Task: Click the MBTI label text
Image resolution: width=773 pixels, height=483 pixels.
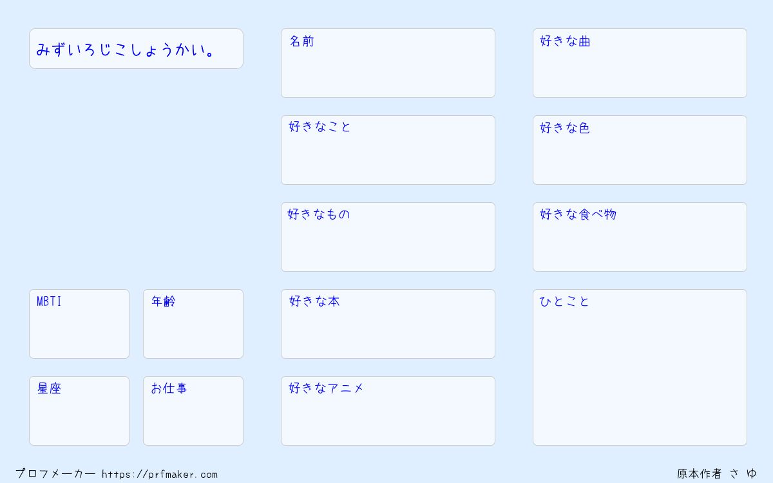Action: tap(50, 301)
